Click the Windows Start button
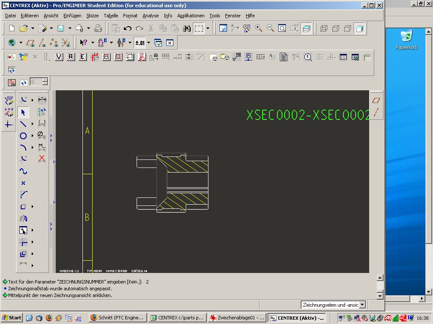The height and width of the screenshot is (324, 433). click(x=12, y=318)
